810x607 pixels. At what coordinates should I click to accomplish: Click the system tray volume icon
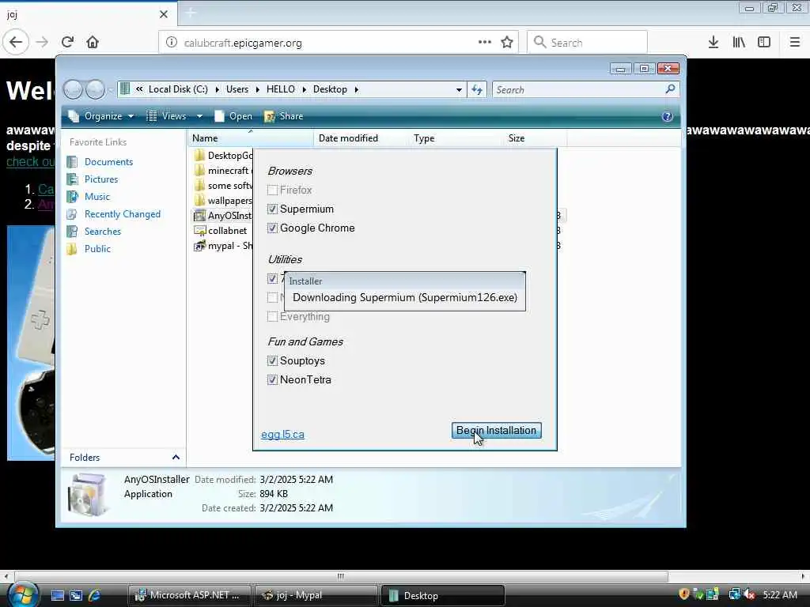750,594
